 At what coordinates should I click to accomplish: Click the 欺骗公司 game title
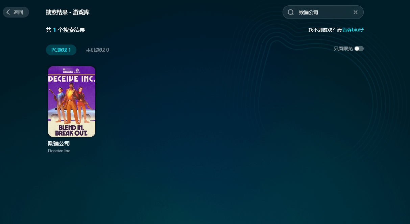tap(59, 144)
